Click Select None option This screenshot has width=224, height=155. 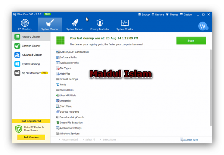pos(108,140)
